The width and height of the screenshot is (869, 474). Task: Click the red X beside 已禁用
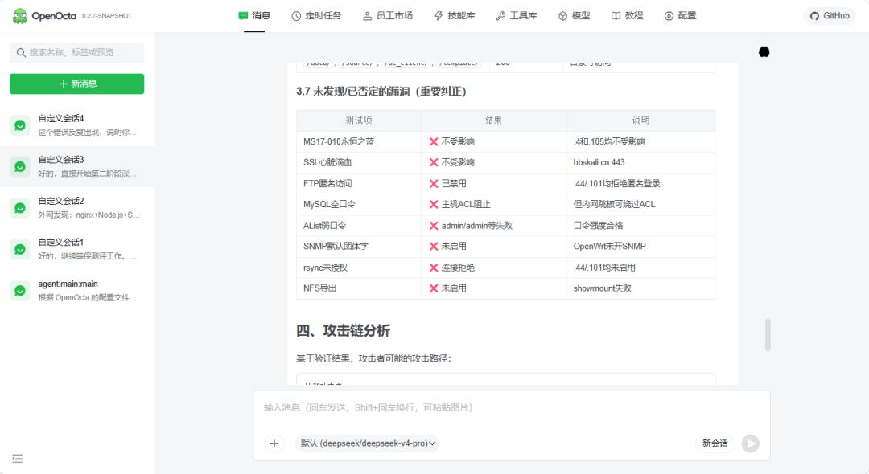[434, 184]
